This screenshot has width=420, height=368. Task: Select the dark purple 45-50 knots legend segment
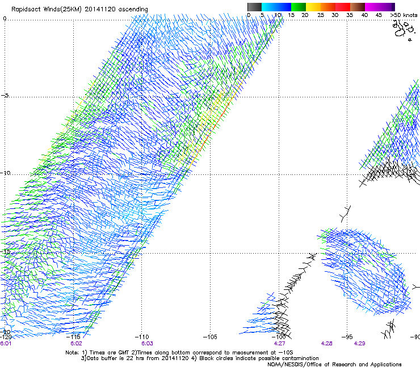point(387,7)
